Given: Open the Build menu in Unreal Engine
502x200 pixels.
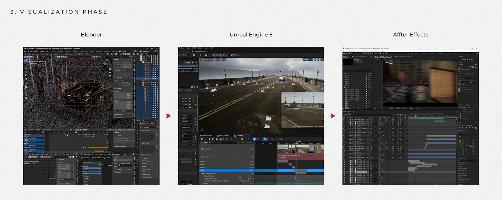Looking at the screenshot, I should coord(194,48).
